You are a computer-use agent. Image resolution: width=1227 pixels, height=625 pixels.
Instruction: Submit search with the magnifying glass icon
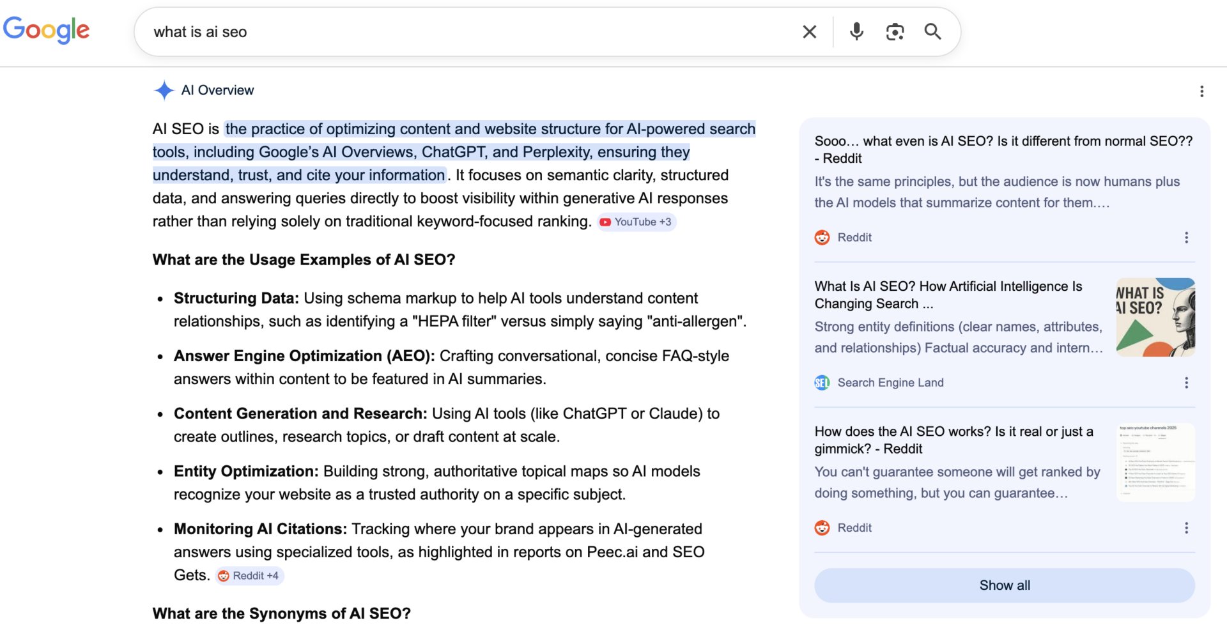[x=933, y=31]
